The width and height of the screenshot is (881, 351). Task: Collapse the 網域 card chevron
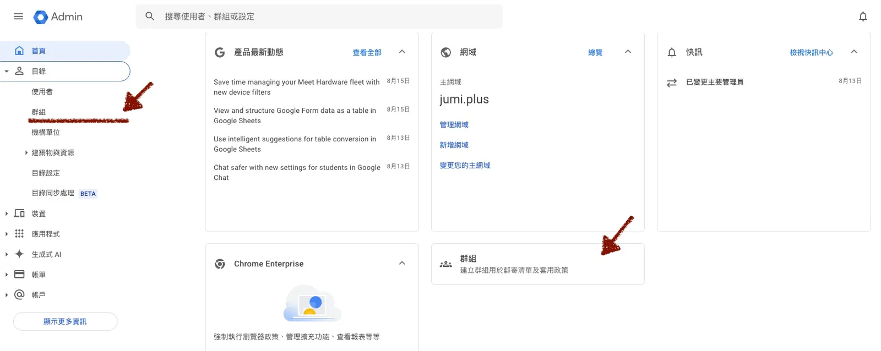[628, 52]
